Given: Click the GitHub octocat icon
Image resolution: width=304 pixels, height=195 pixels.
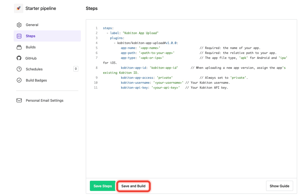Looking at the screenshot, I should click(x=19, y=58).
